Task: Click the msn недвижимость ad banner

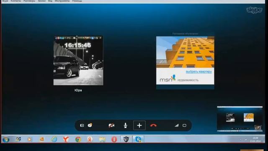Action: (x=185, y=60)
